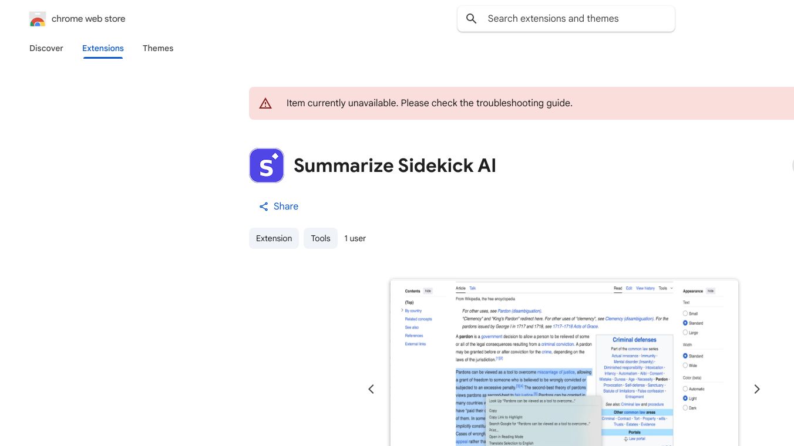Screen dimensions: 794x446
Task: Choose the Dark color radio button
Action: click(685, 408)
